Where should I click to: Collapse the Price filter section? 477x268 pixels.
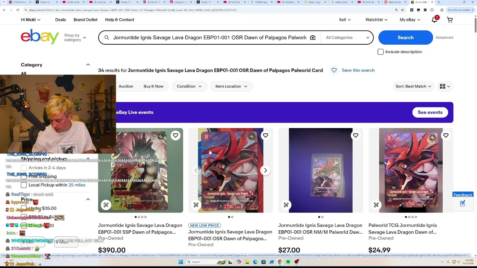click(x=88, y=200)
